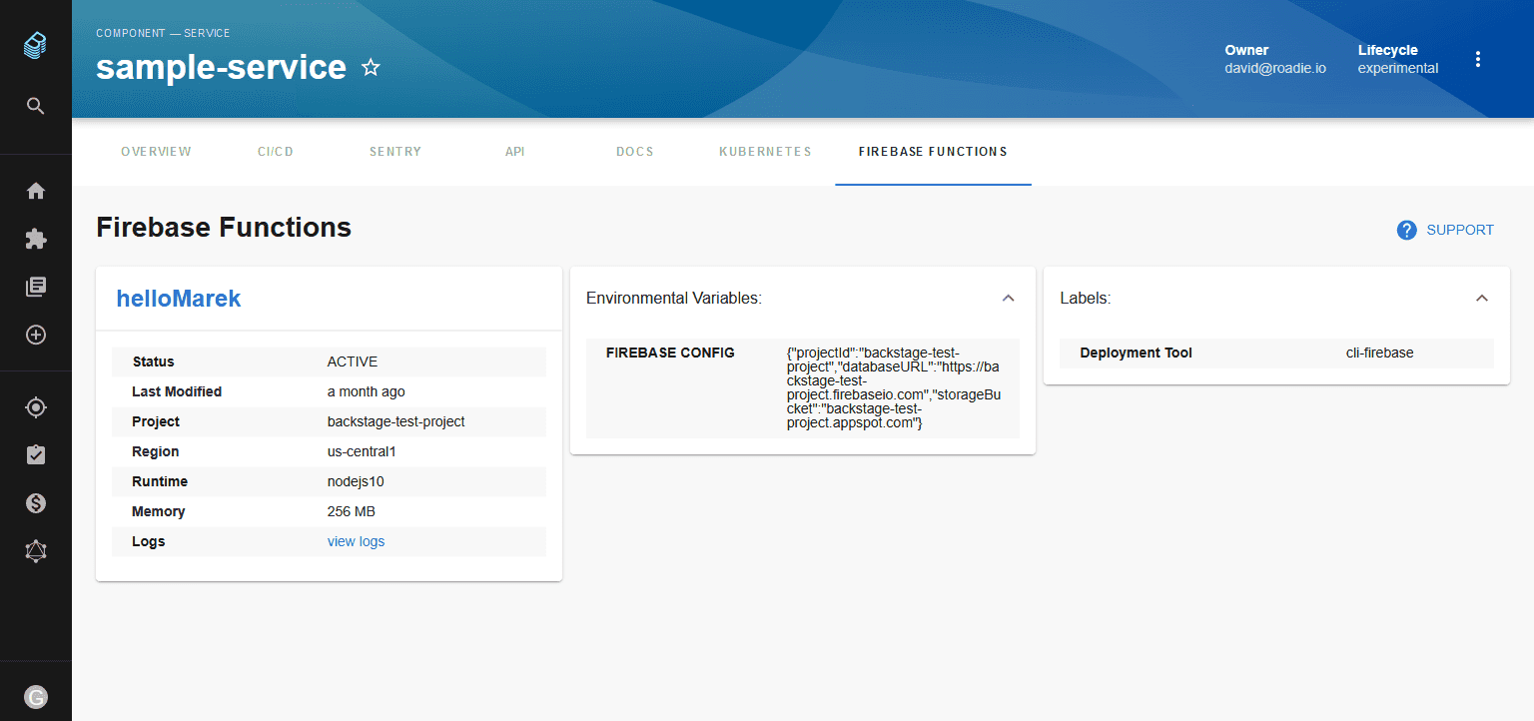The width and height of the screenshot is (1534, 721).
Task: Collapse the Environmental Variables panel
Action: [1008, 298]
